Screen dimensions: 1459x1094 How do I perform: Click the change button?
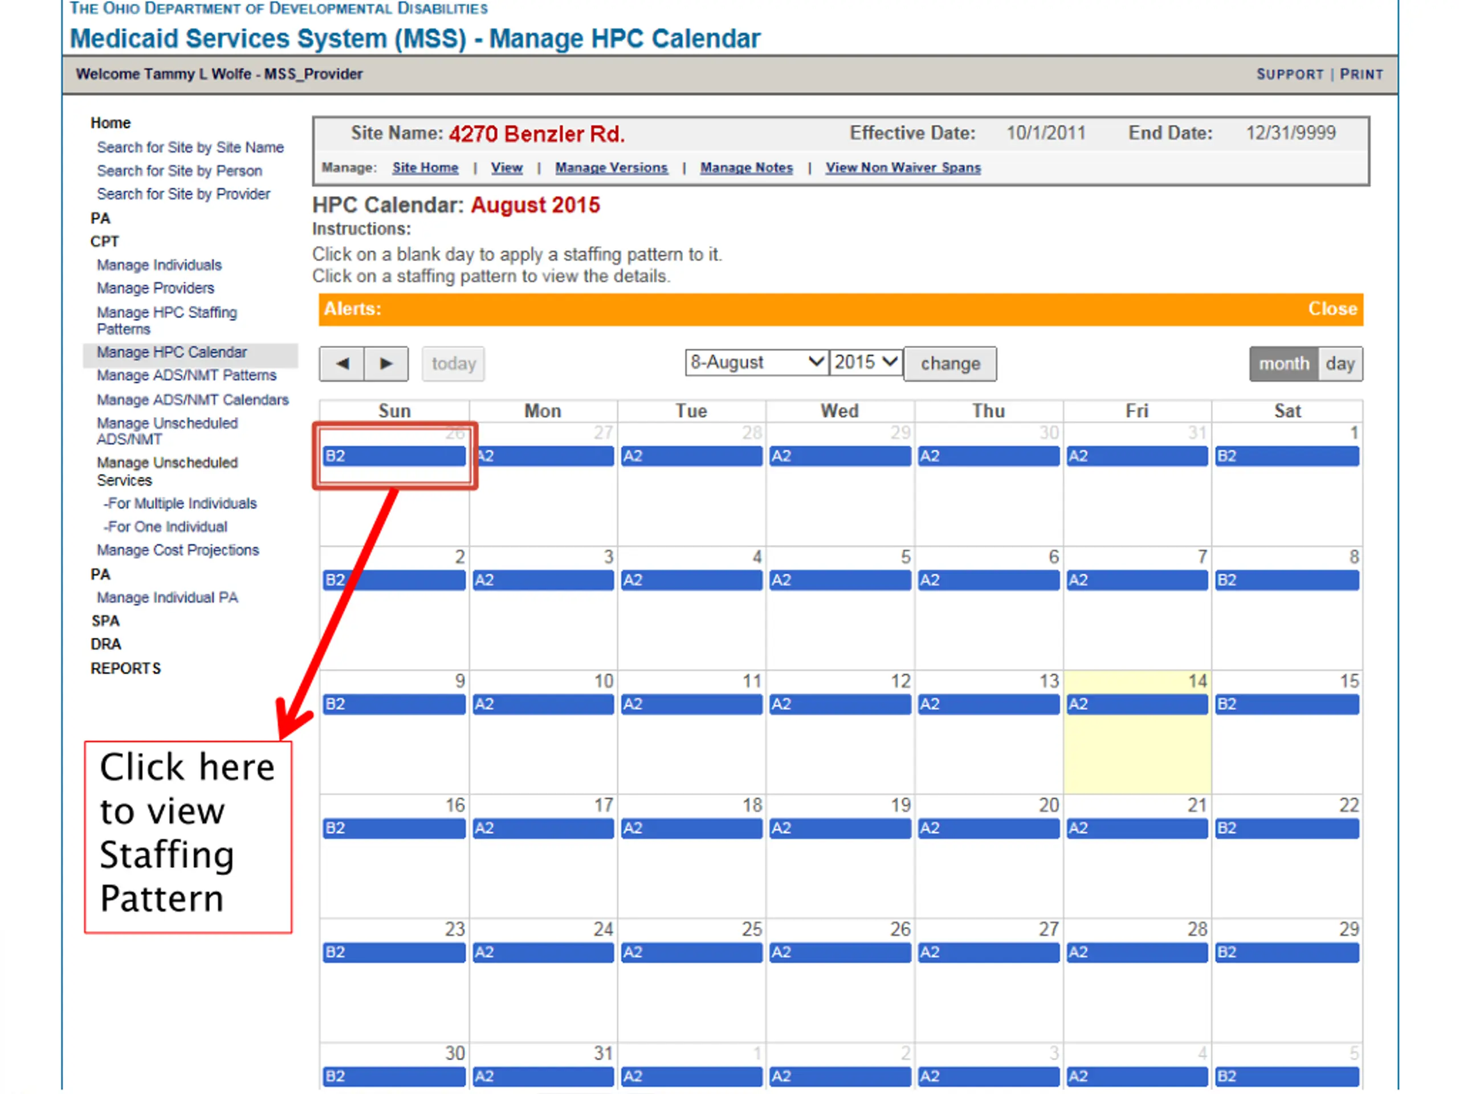(950, 364)
